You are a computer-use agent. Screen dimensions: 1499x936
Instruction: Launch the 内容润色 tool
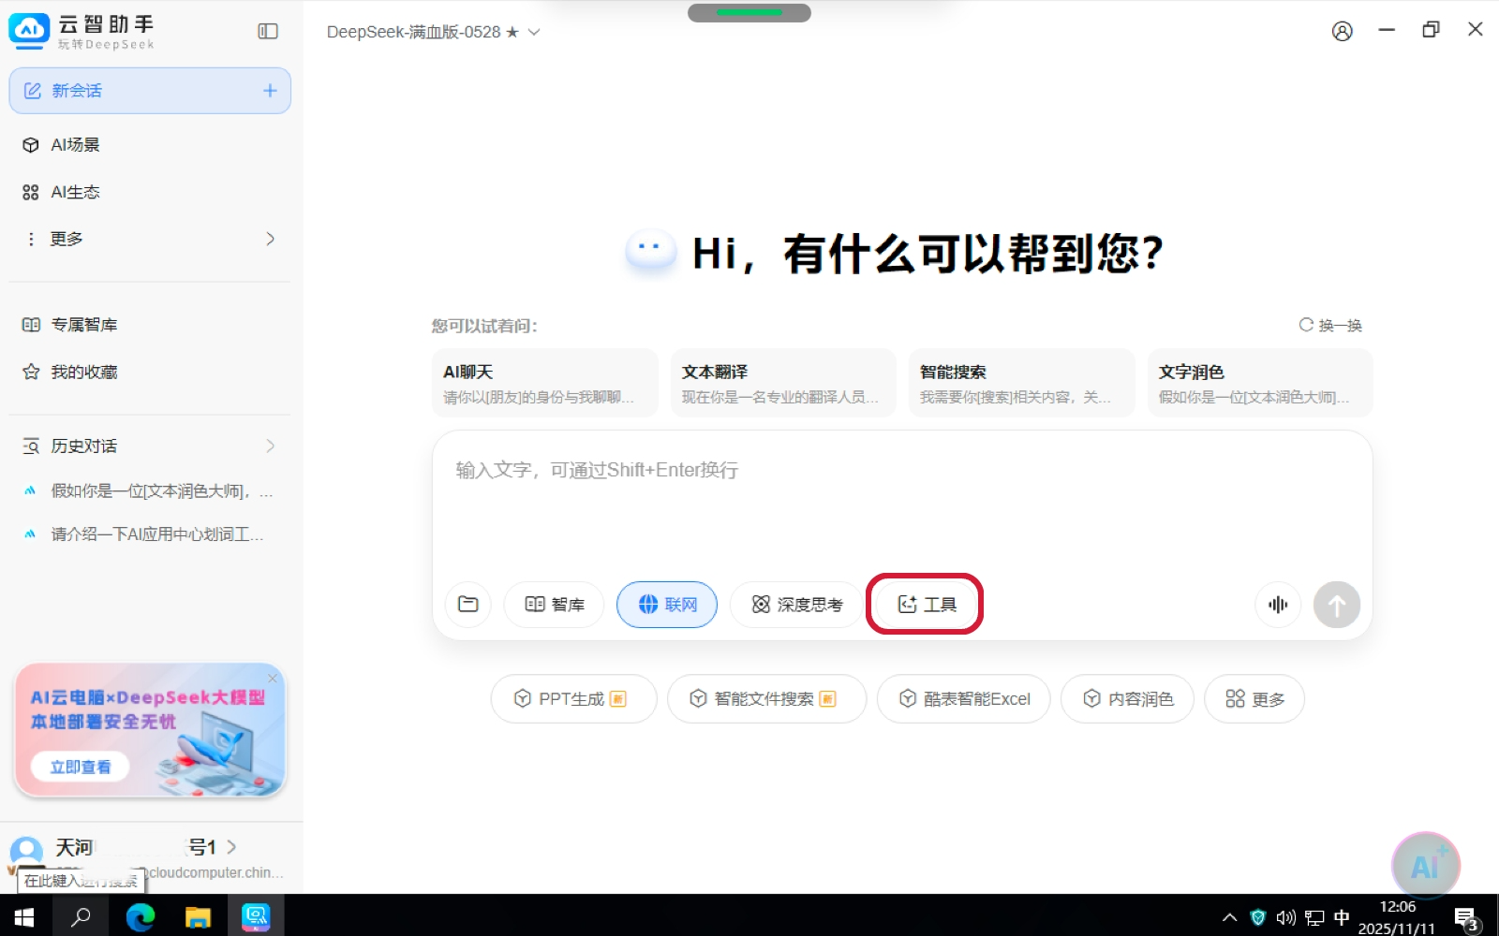point(1127,699)
